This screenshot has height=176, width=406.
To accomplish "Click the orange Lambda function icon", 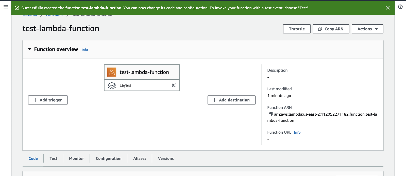I will 112,72.
